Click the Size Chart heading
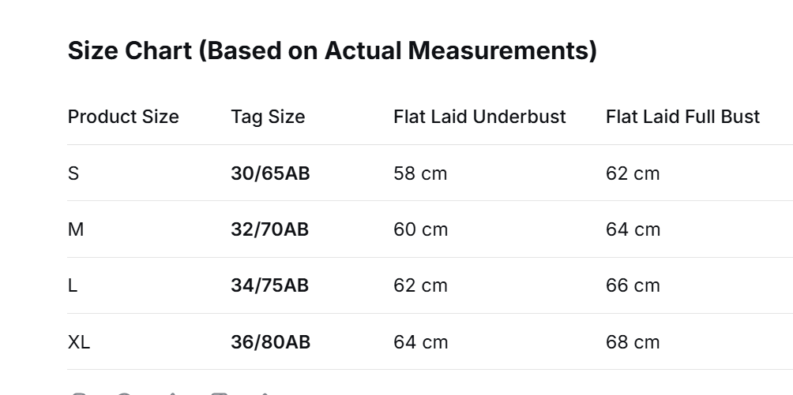The width and height of the screenshot is (793, 395). (332, 51)
